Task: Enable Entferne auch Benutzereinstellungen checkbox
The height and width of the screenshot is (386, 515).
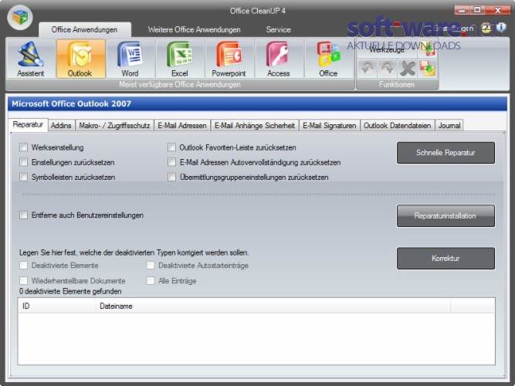Action: pyautogui.click(x=24, y=215)
